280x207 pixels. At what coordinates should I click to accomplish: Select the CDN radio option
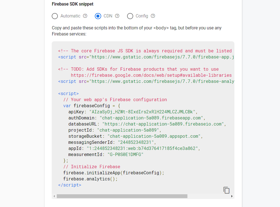tap(98, 16)
